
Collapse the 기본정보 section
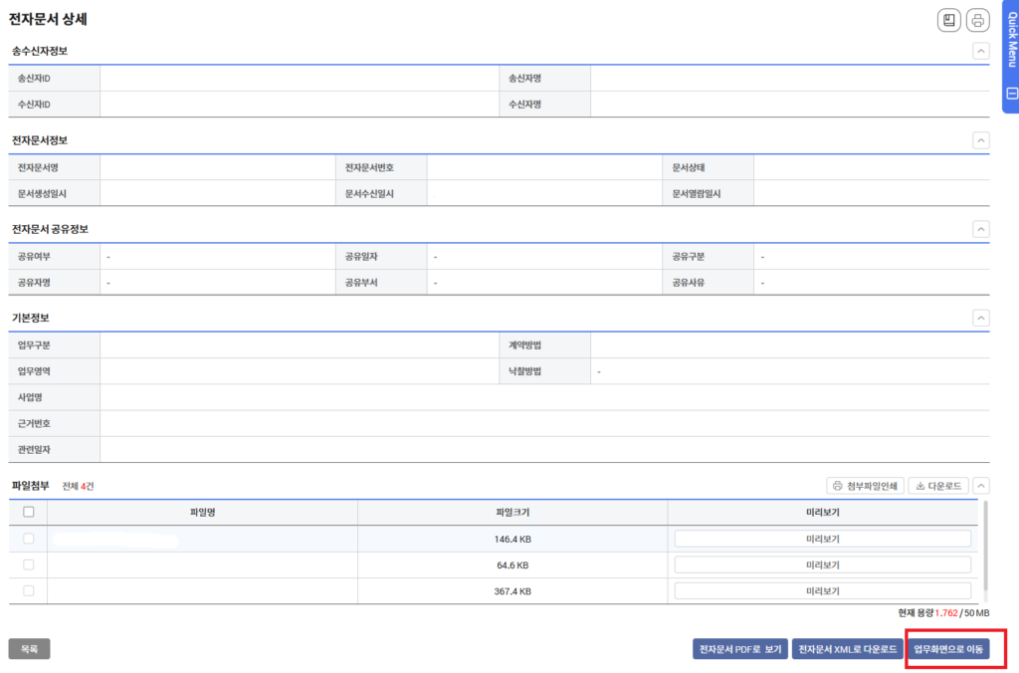coord(981,318)
